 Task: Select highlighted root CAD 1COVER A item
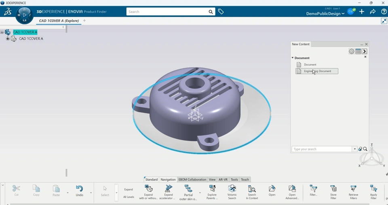pos(25,32)
